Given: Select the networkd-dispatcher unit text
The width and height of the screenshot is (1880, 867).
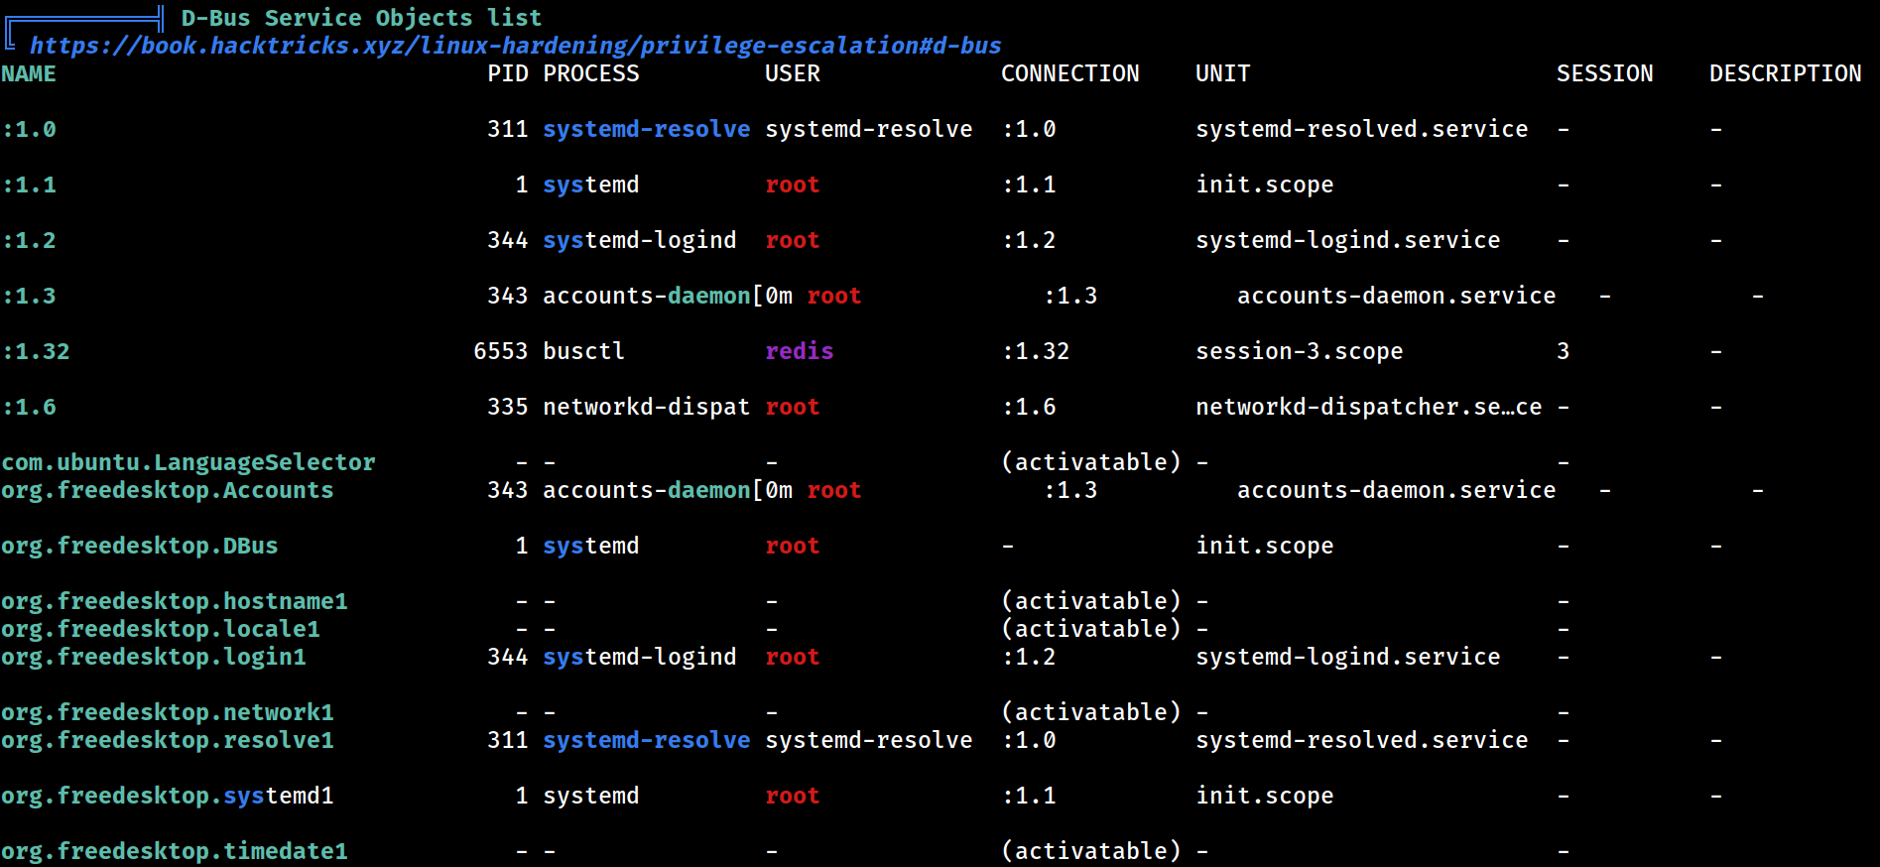Looking at the screenshot, I should 1369,407.
